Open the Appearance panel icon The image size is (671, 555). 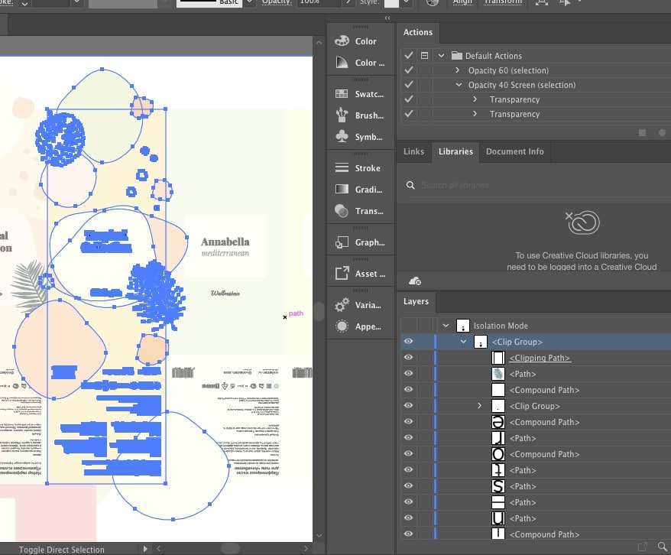pyautogui.click(x=342, y=326)
